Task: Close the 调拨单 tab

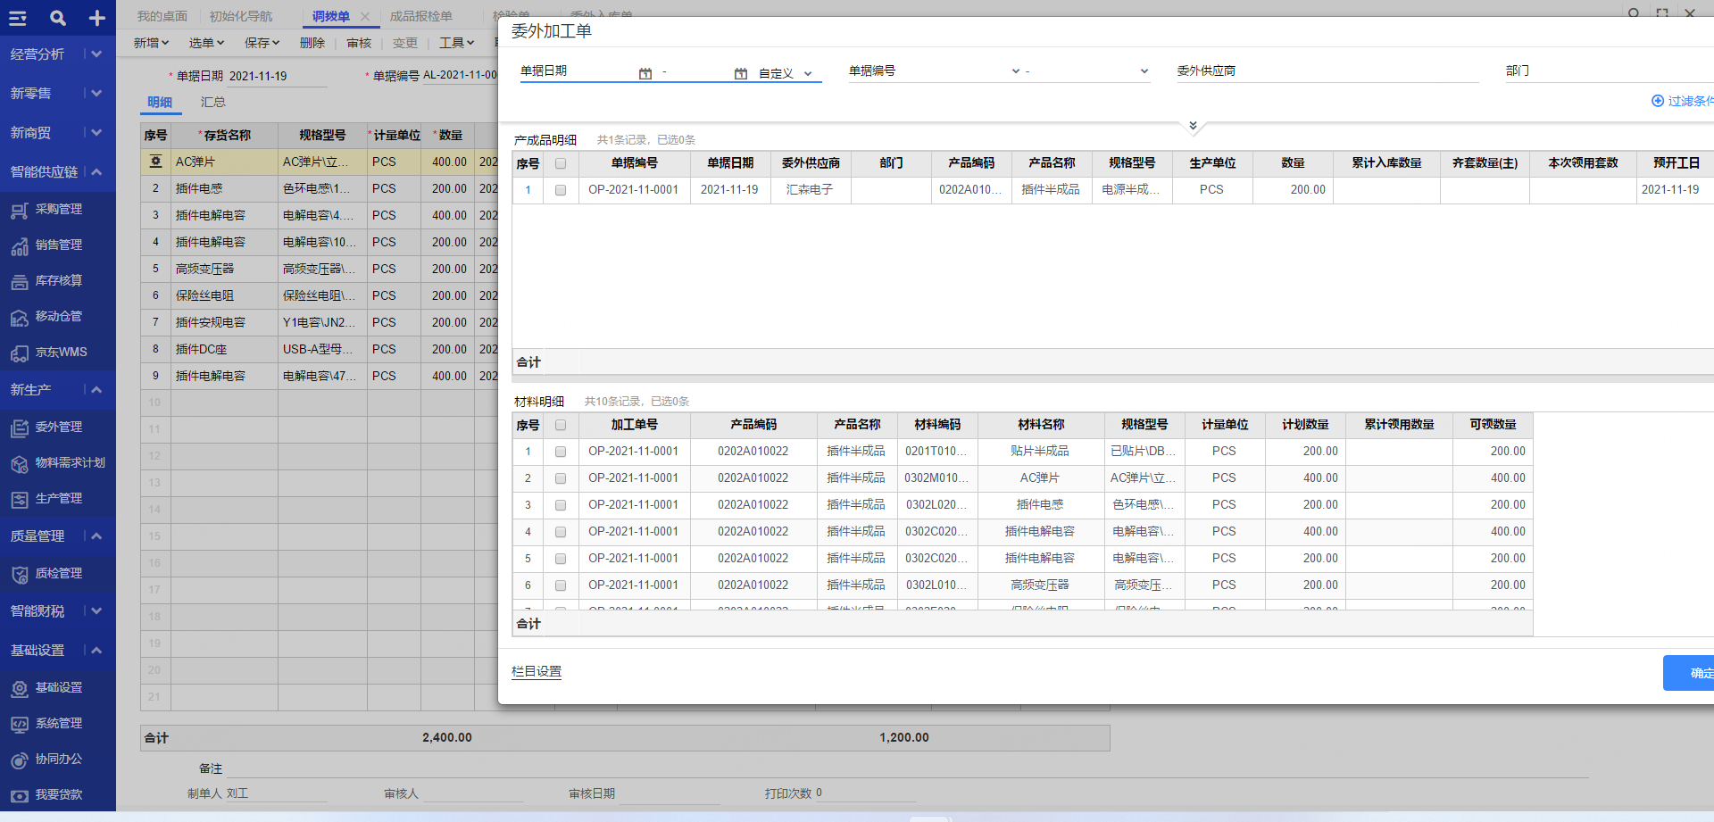Action: [365, 16]
